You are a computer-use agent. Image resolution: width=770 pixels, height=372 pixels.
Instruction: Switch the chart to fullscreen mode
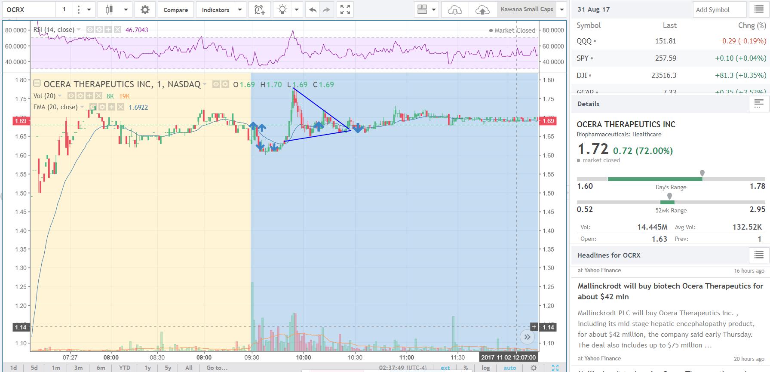point(345,9)
